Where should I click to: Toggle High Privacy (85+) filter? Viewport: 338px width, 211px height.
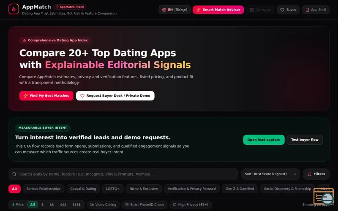pos(191,205)
